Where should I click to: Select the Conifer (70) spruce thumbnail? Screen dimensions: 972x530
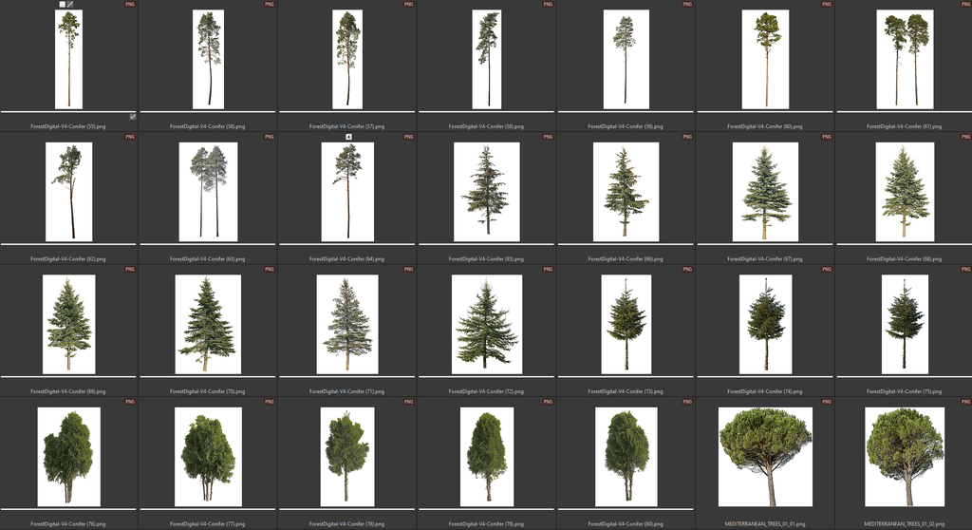[208, 324]
